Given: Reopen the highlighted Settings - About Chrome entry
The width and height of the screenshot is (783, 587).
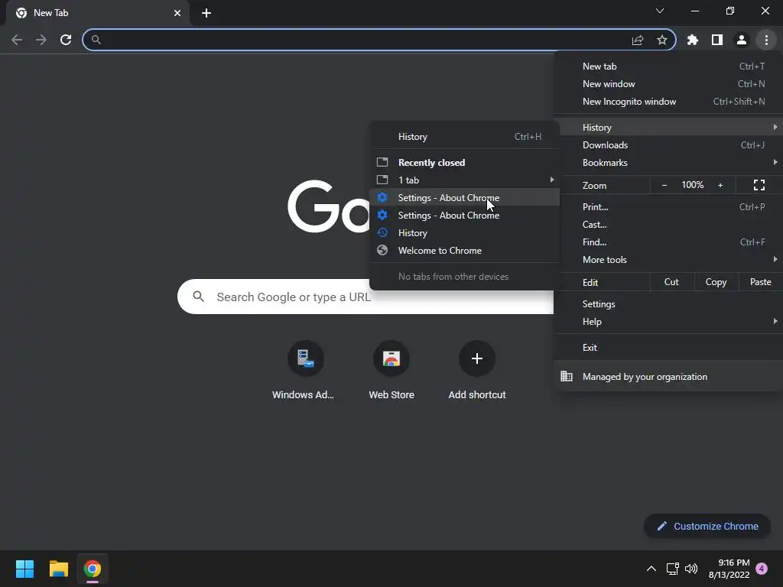Looking at the screenshot, I should coord(464,198).
